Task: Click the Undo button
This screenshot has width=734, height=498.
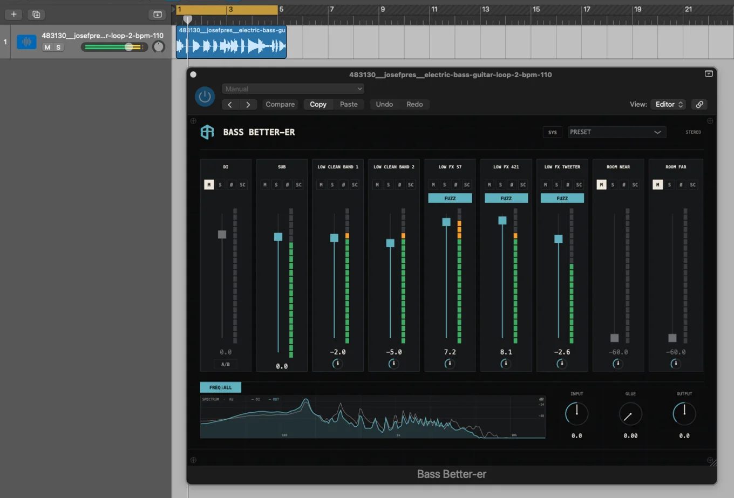Action: tap(384, 104)
